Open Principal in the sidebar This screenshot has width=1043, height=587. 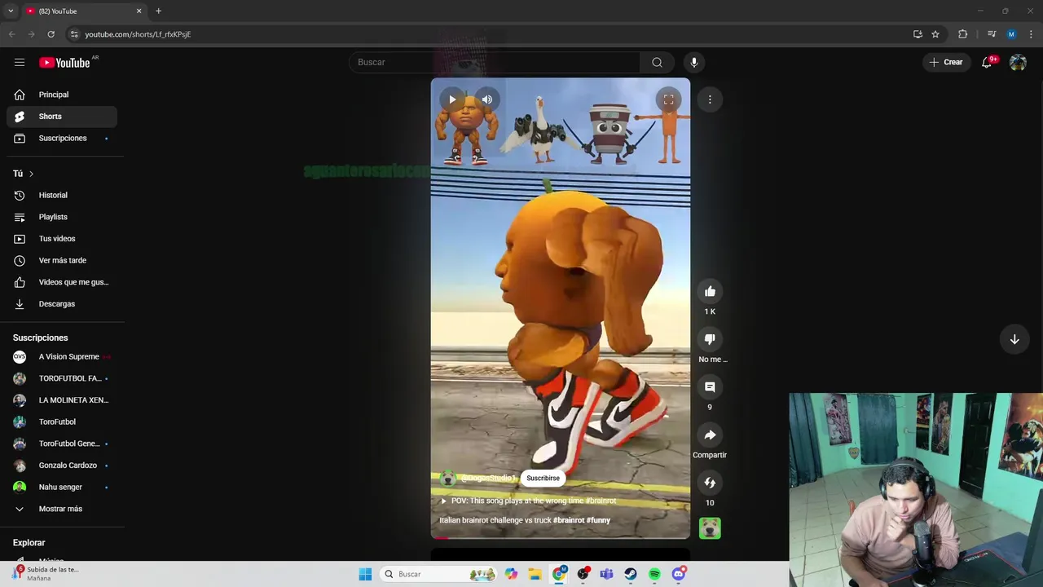pyautogui.click(x=62, y=95)
